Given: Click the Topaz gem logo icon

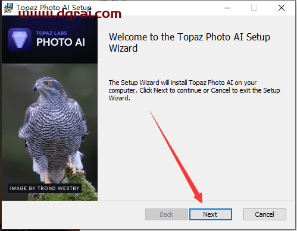Looking at the screenshot, I should point(20,40).
